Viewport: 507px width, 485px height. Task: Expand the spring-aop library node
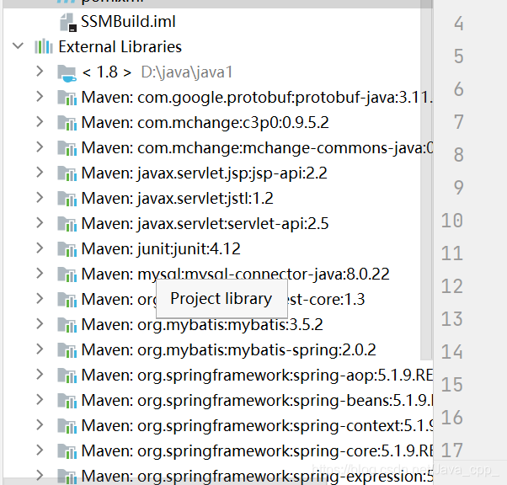pos(40,374)
